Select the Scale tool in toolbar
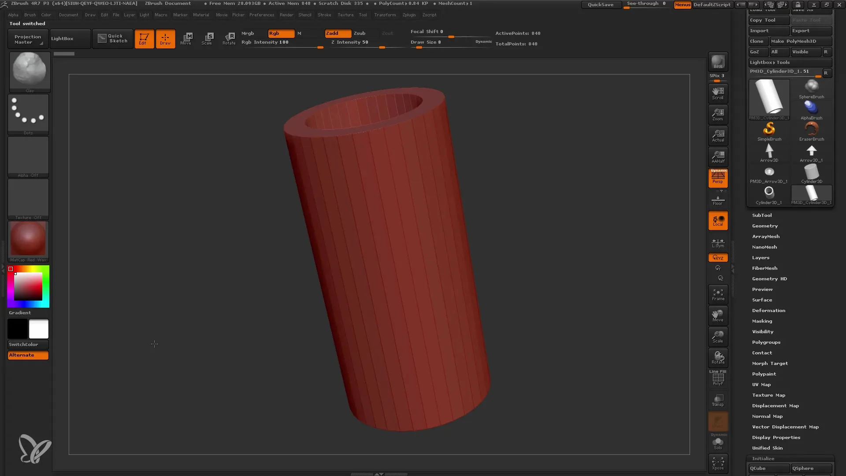The height and width of the screenshot is (476, 846). click(208, 38)
